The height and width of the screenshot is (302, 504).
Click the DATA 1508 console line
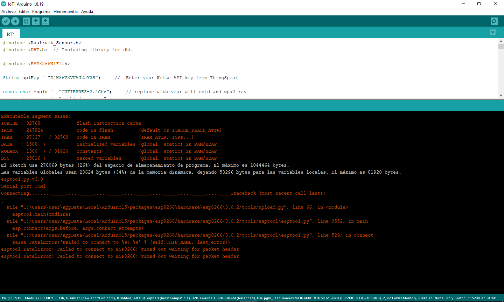(x=109, y=144)
